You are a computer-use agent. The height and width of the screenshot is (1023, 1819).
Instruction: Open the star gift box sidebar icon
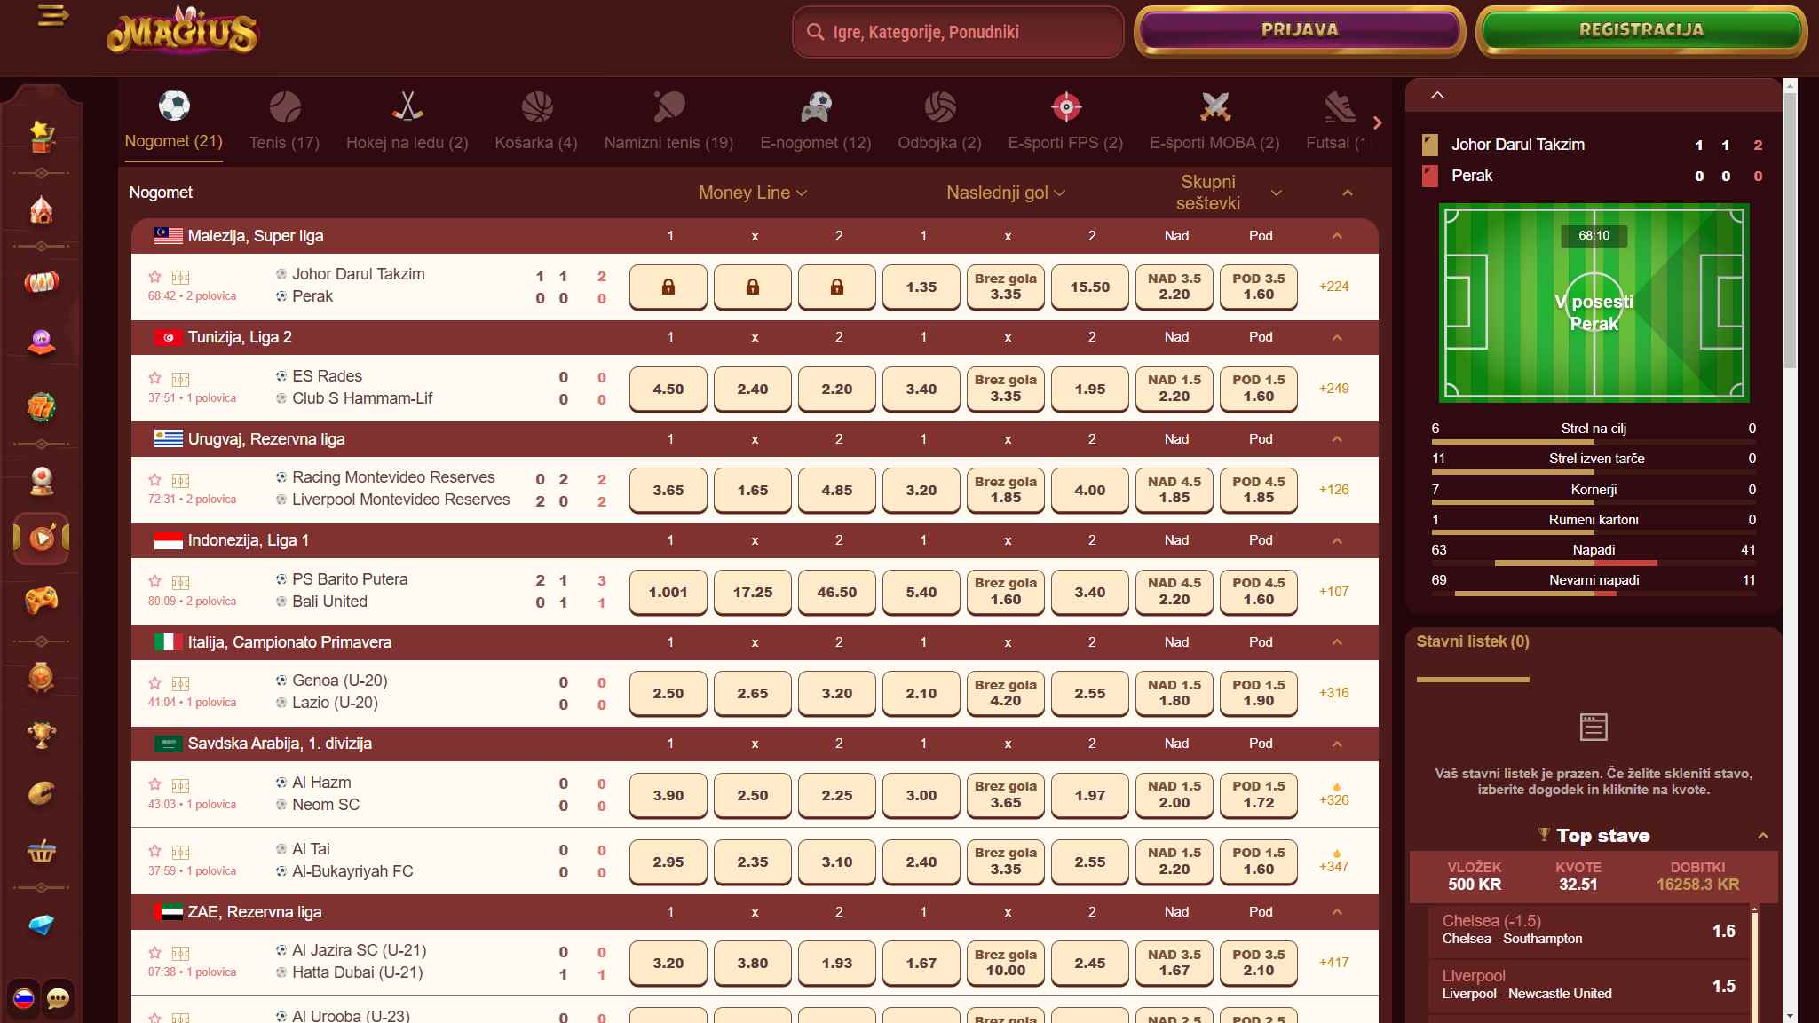[41, 135]
